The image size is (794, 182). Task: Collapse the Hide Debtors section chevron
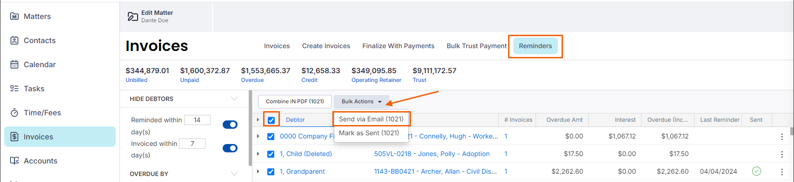tap(234, 99)
